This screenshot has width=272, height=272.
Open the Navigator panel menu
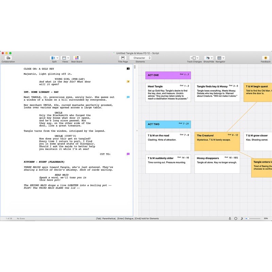pos(220,58)
